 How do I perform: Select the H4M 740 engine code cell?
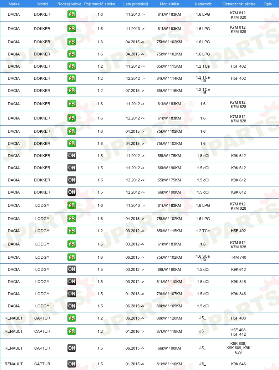pyautogui.click(x=238, y=257)
